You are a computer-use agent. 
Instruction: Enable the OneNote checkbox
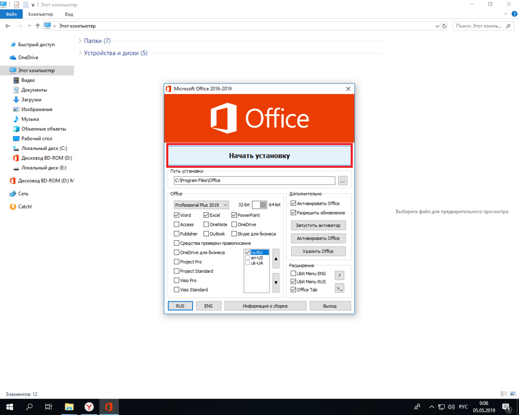[x=206, y=224]
